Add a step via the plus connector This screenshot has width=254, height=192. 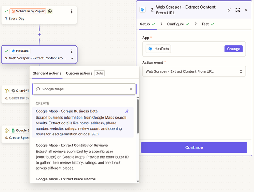(x=39, y=35)
